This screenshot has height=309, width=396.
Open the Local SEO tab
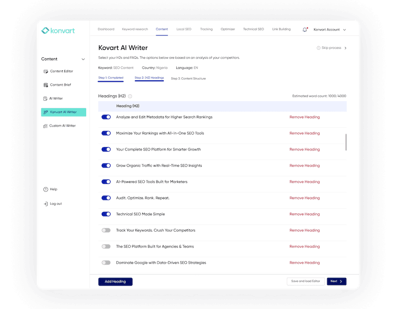click(184, 29)
